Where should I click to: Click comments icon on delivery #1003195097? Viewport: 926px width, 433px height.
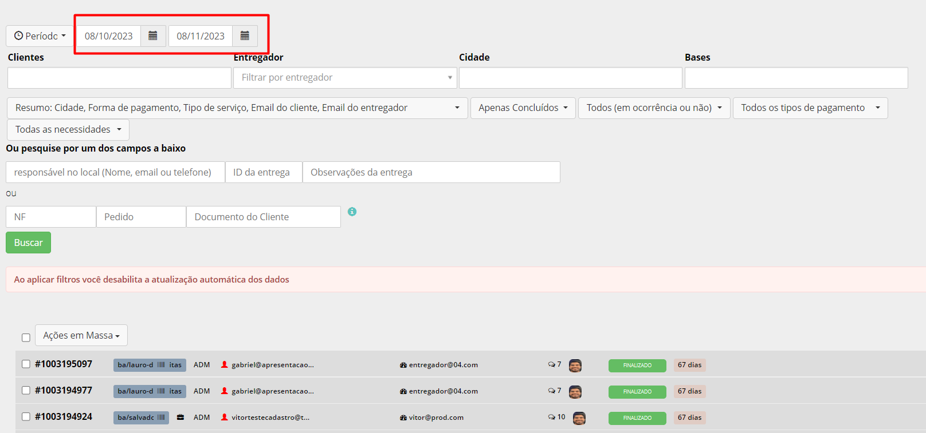pyautogui.click(x=551, y=364)
